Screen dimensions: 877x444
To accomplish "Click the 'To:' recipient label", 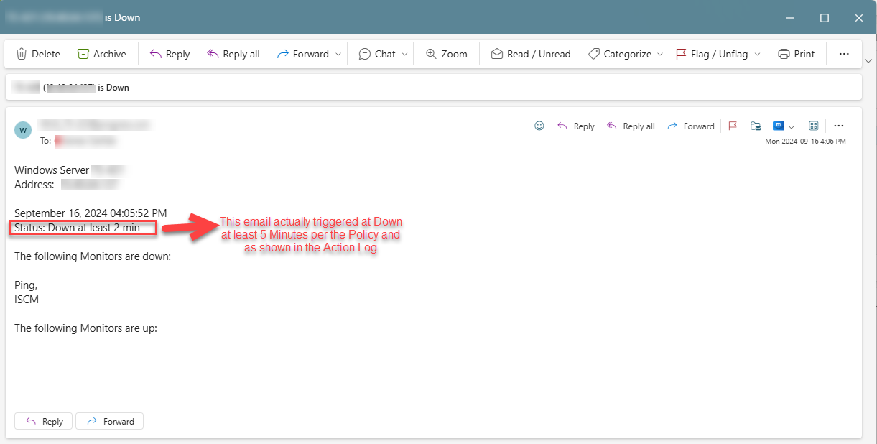I will pyautogui.click(x=46, y=142).
